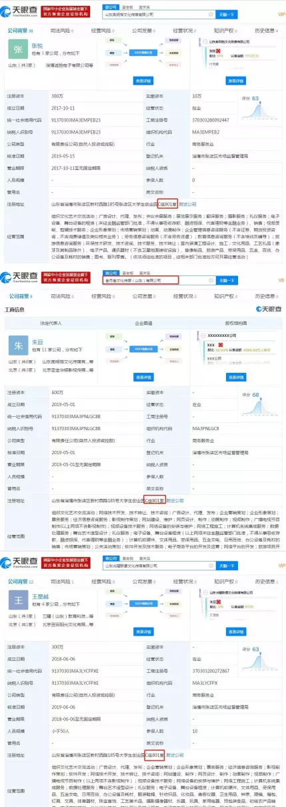Open the 历史信息 tab in the 王晨赫 page
The image size is (286, 807).
pyautogui.click(x=265, y=582)
